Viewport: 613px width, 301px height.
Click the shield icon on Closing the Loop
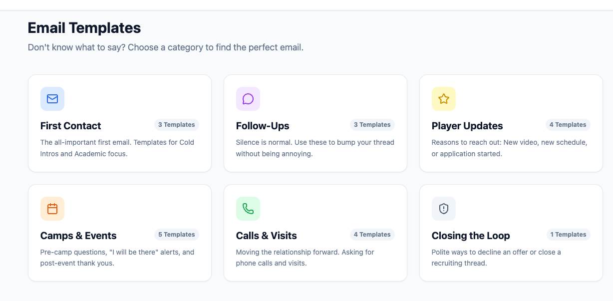pos(444,209)
